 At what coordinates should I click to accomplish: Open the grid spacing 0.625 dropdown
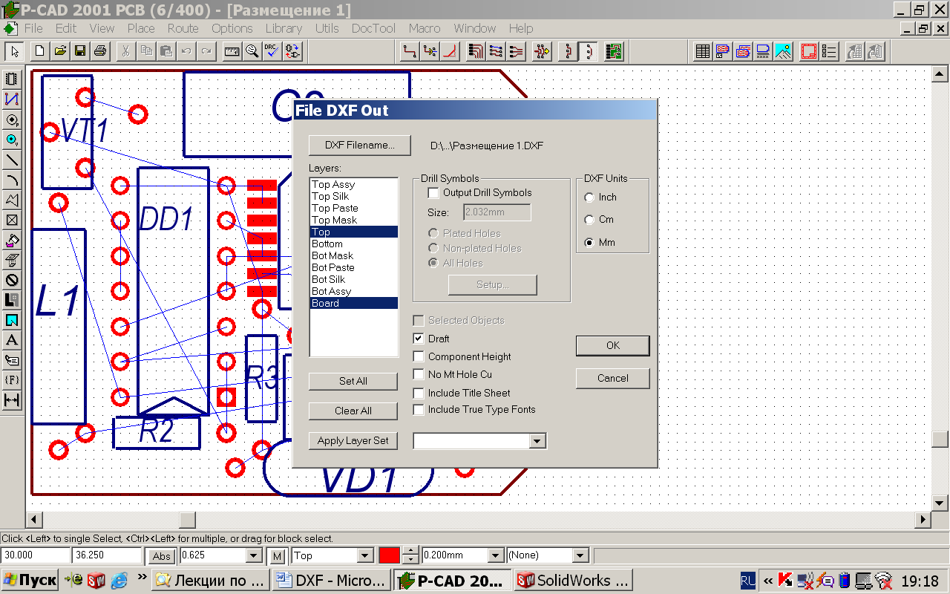[x=255, y=555]
